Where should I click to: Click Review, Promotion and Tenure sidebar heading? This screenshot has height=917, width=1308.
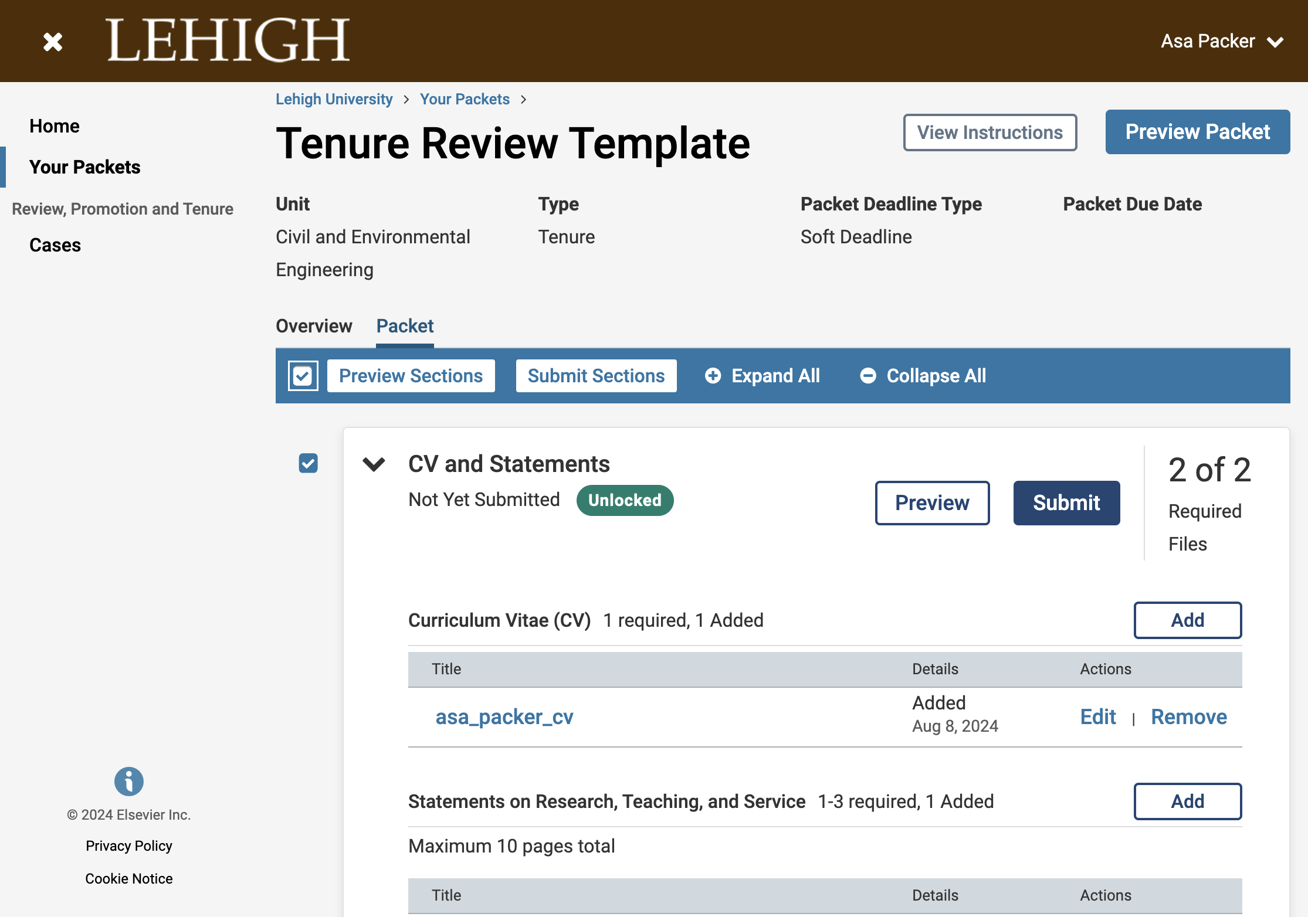click(123, 209)
